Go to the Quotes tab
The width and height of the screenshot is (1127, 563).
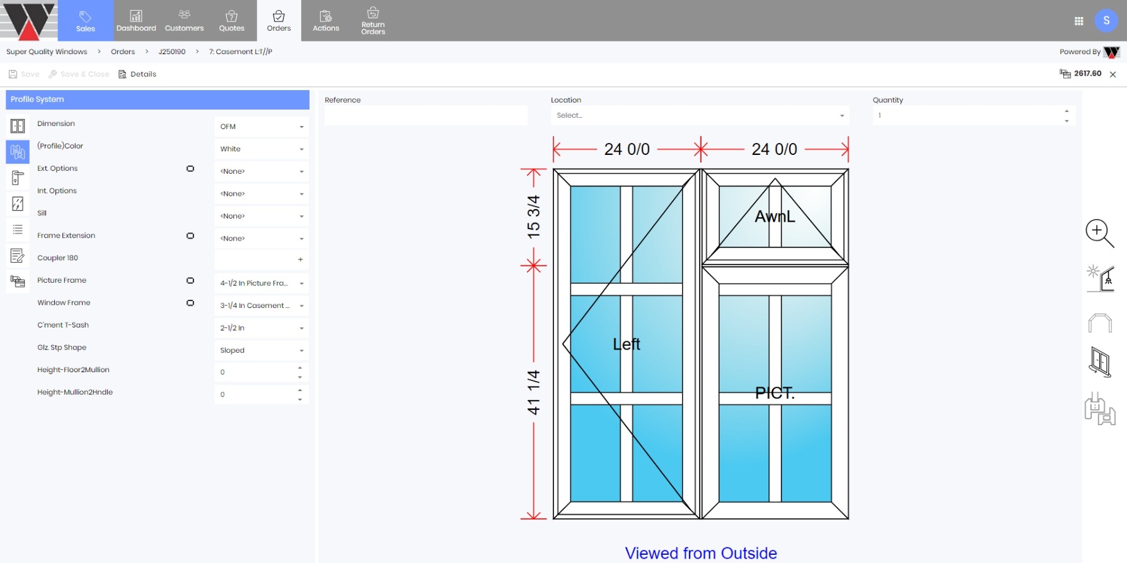[231, 21]
